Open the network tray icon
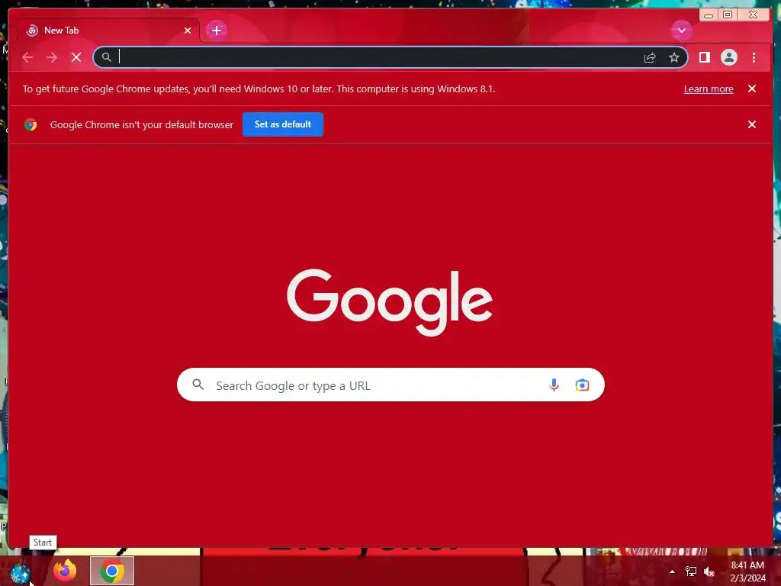 691,572
